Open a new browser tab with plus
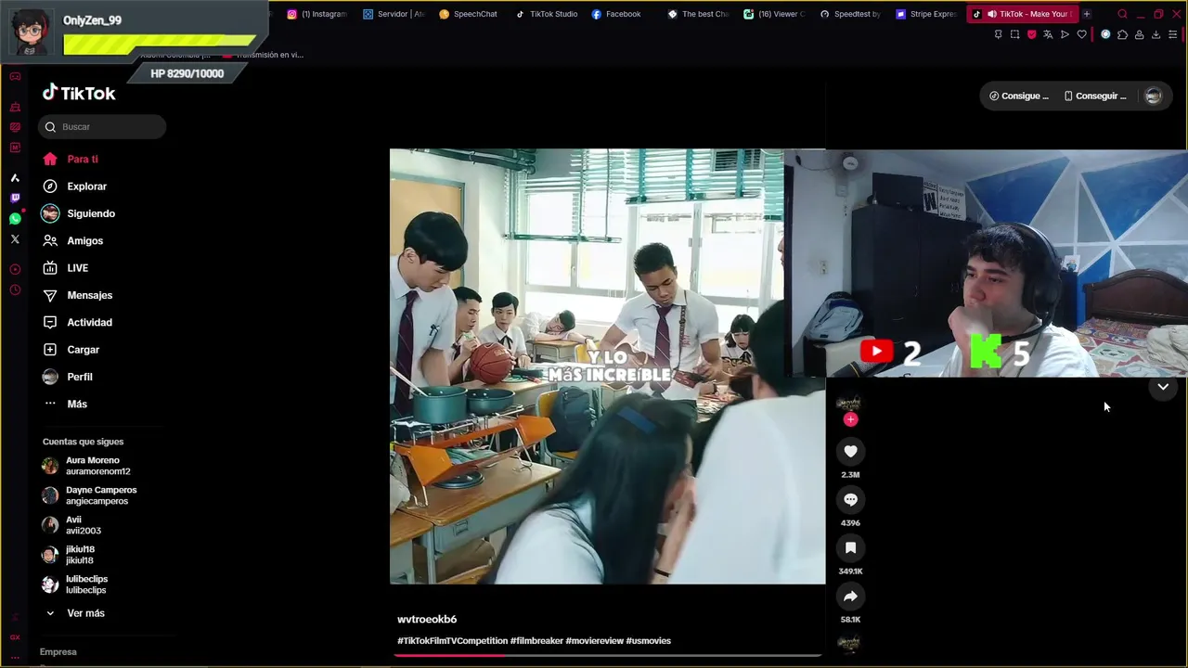Viewport: 1188px width, 668px height. pyautogui.click(x=1087, y=14)
